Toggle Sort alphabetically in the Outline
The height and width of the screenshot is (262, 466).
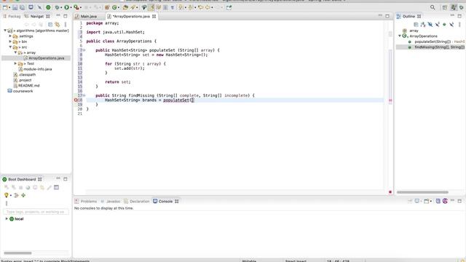[423, 25]
